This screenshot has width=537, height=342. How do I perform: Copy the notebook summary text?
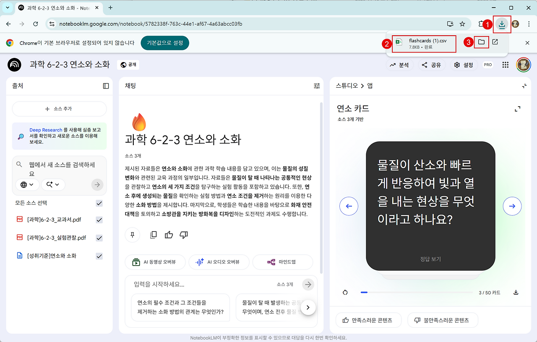pyautogui.click(x=154, y=235)
